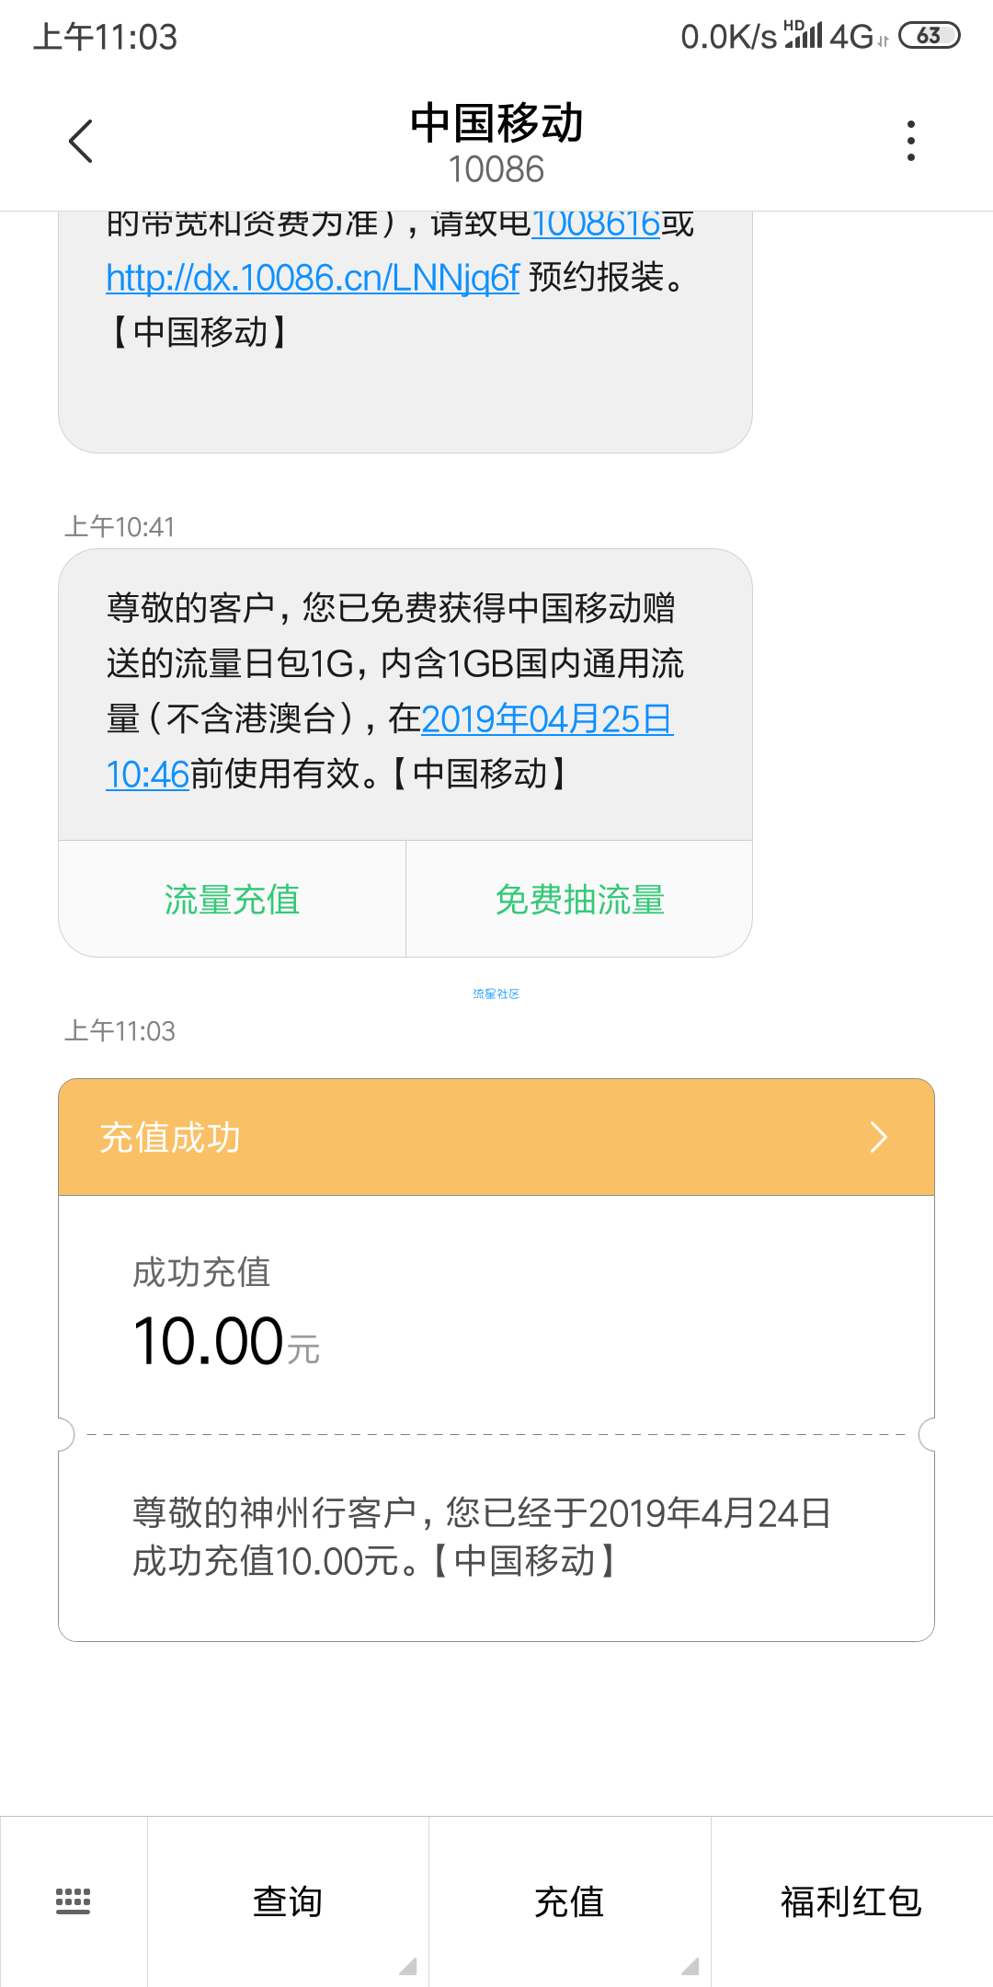993x1987 pixels.
Task: Tap date link 2019年04月25日
Action: tap(547, 719)
